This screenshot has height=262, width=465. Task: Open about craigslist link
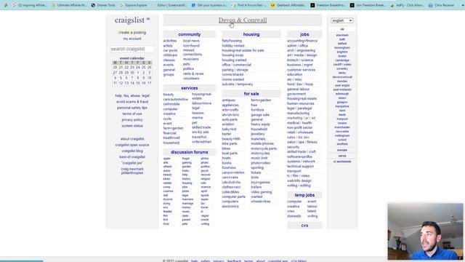point(132,139)
